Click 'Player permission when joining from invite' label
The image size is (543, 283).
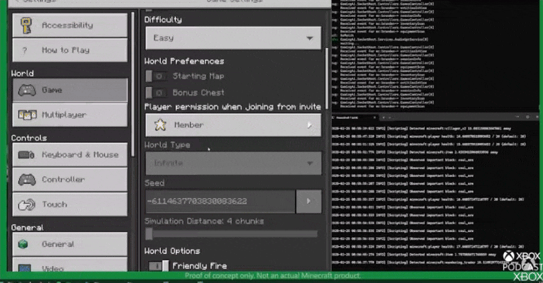coord(233,107)
